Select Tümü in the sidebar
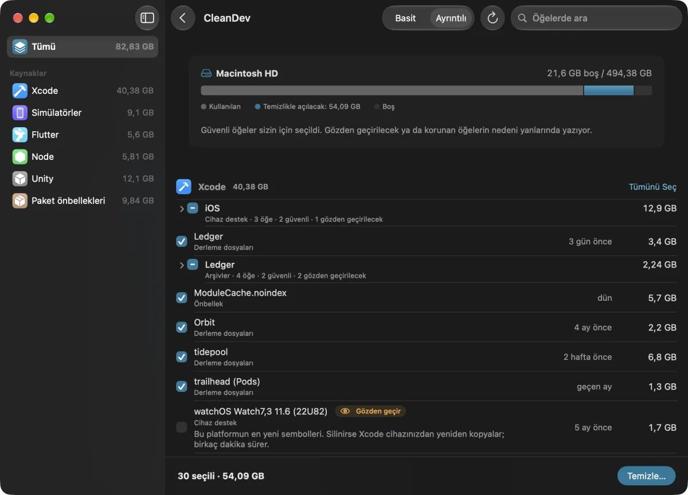This screenshot has height=495, width=688. point(83,47)
